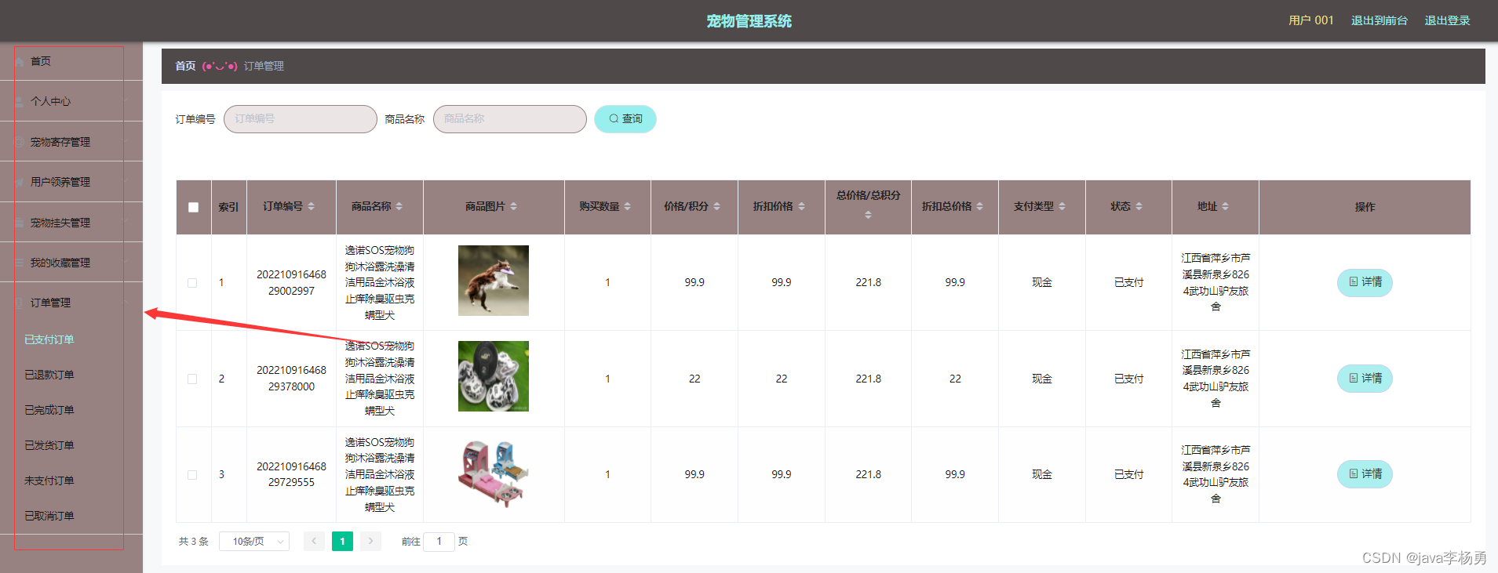Select page 1 in pagination
Screen dimensions: 1498x573
click(x=342, y=541)
